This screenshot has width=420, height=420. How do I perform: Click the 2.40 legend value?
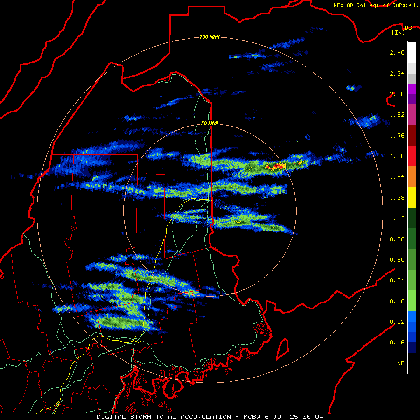[x=397, y=52]
